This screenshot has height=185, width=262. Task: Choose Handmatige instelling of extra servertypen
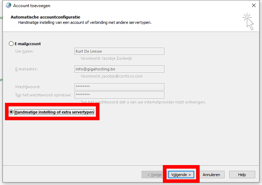(12, 112)
